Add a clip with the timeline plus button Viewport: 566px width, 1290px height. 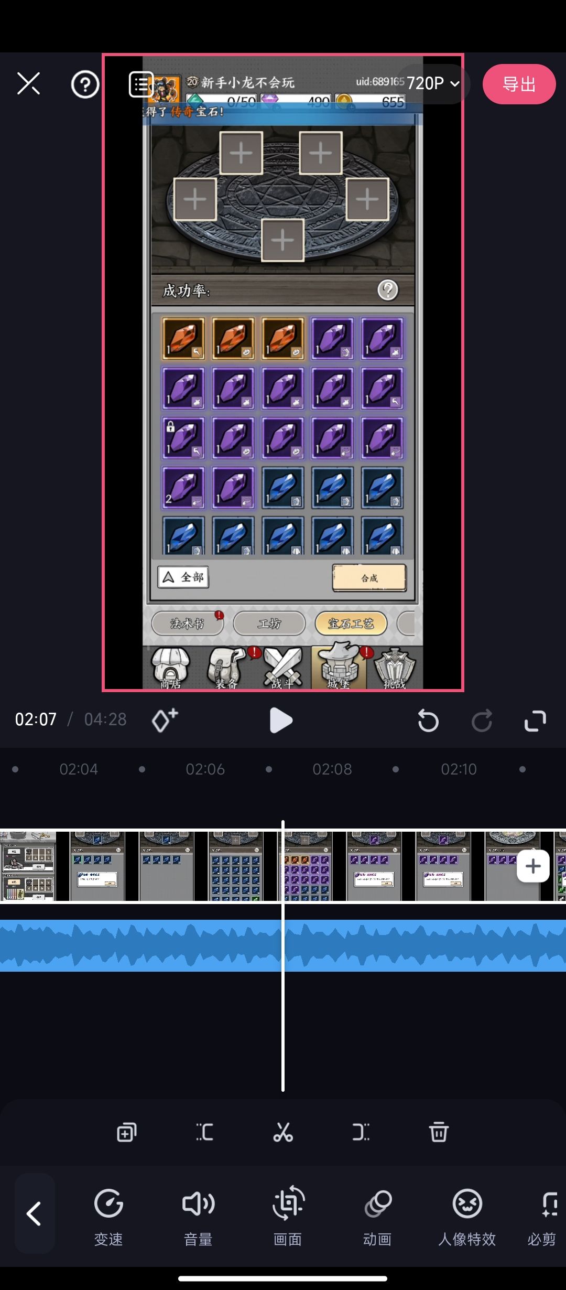[533, 866]
